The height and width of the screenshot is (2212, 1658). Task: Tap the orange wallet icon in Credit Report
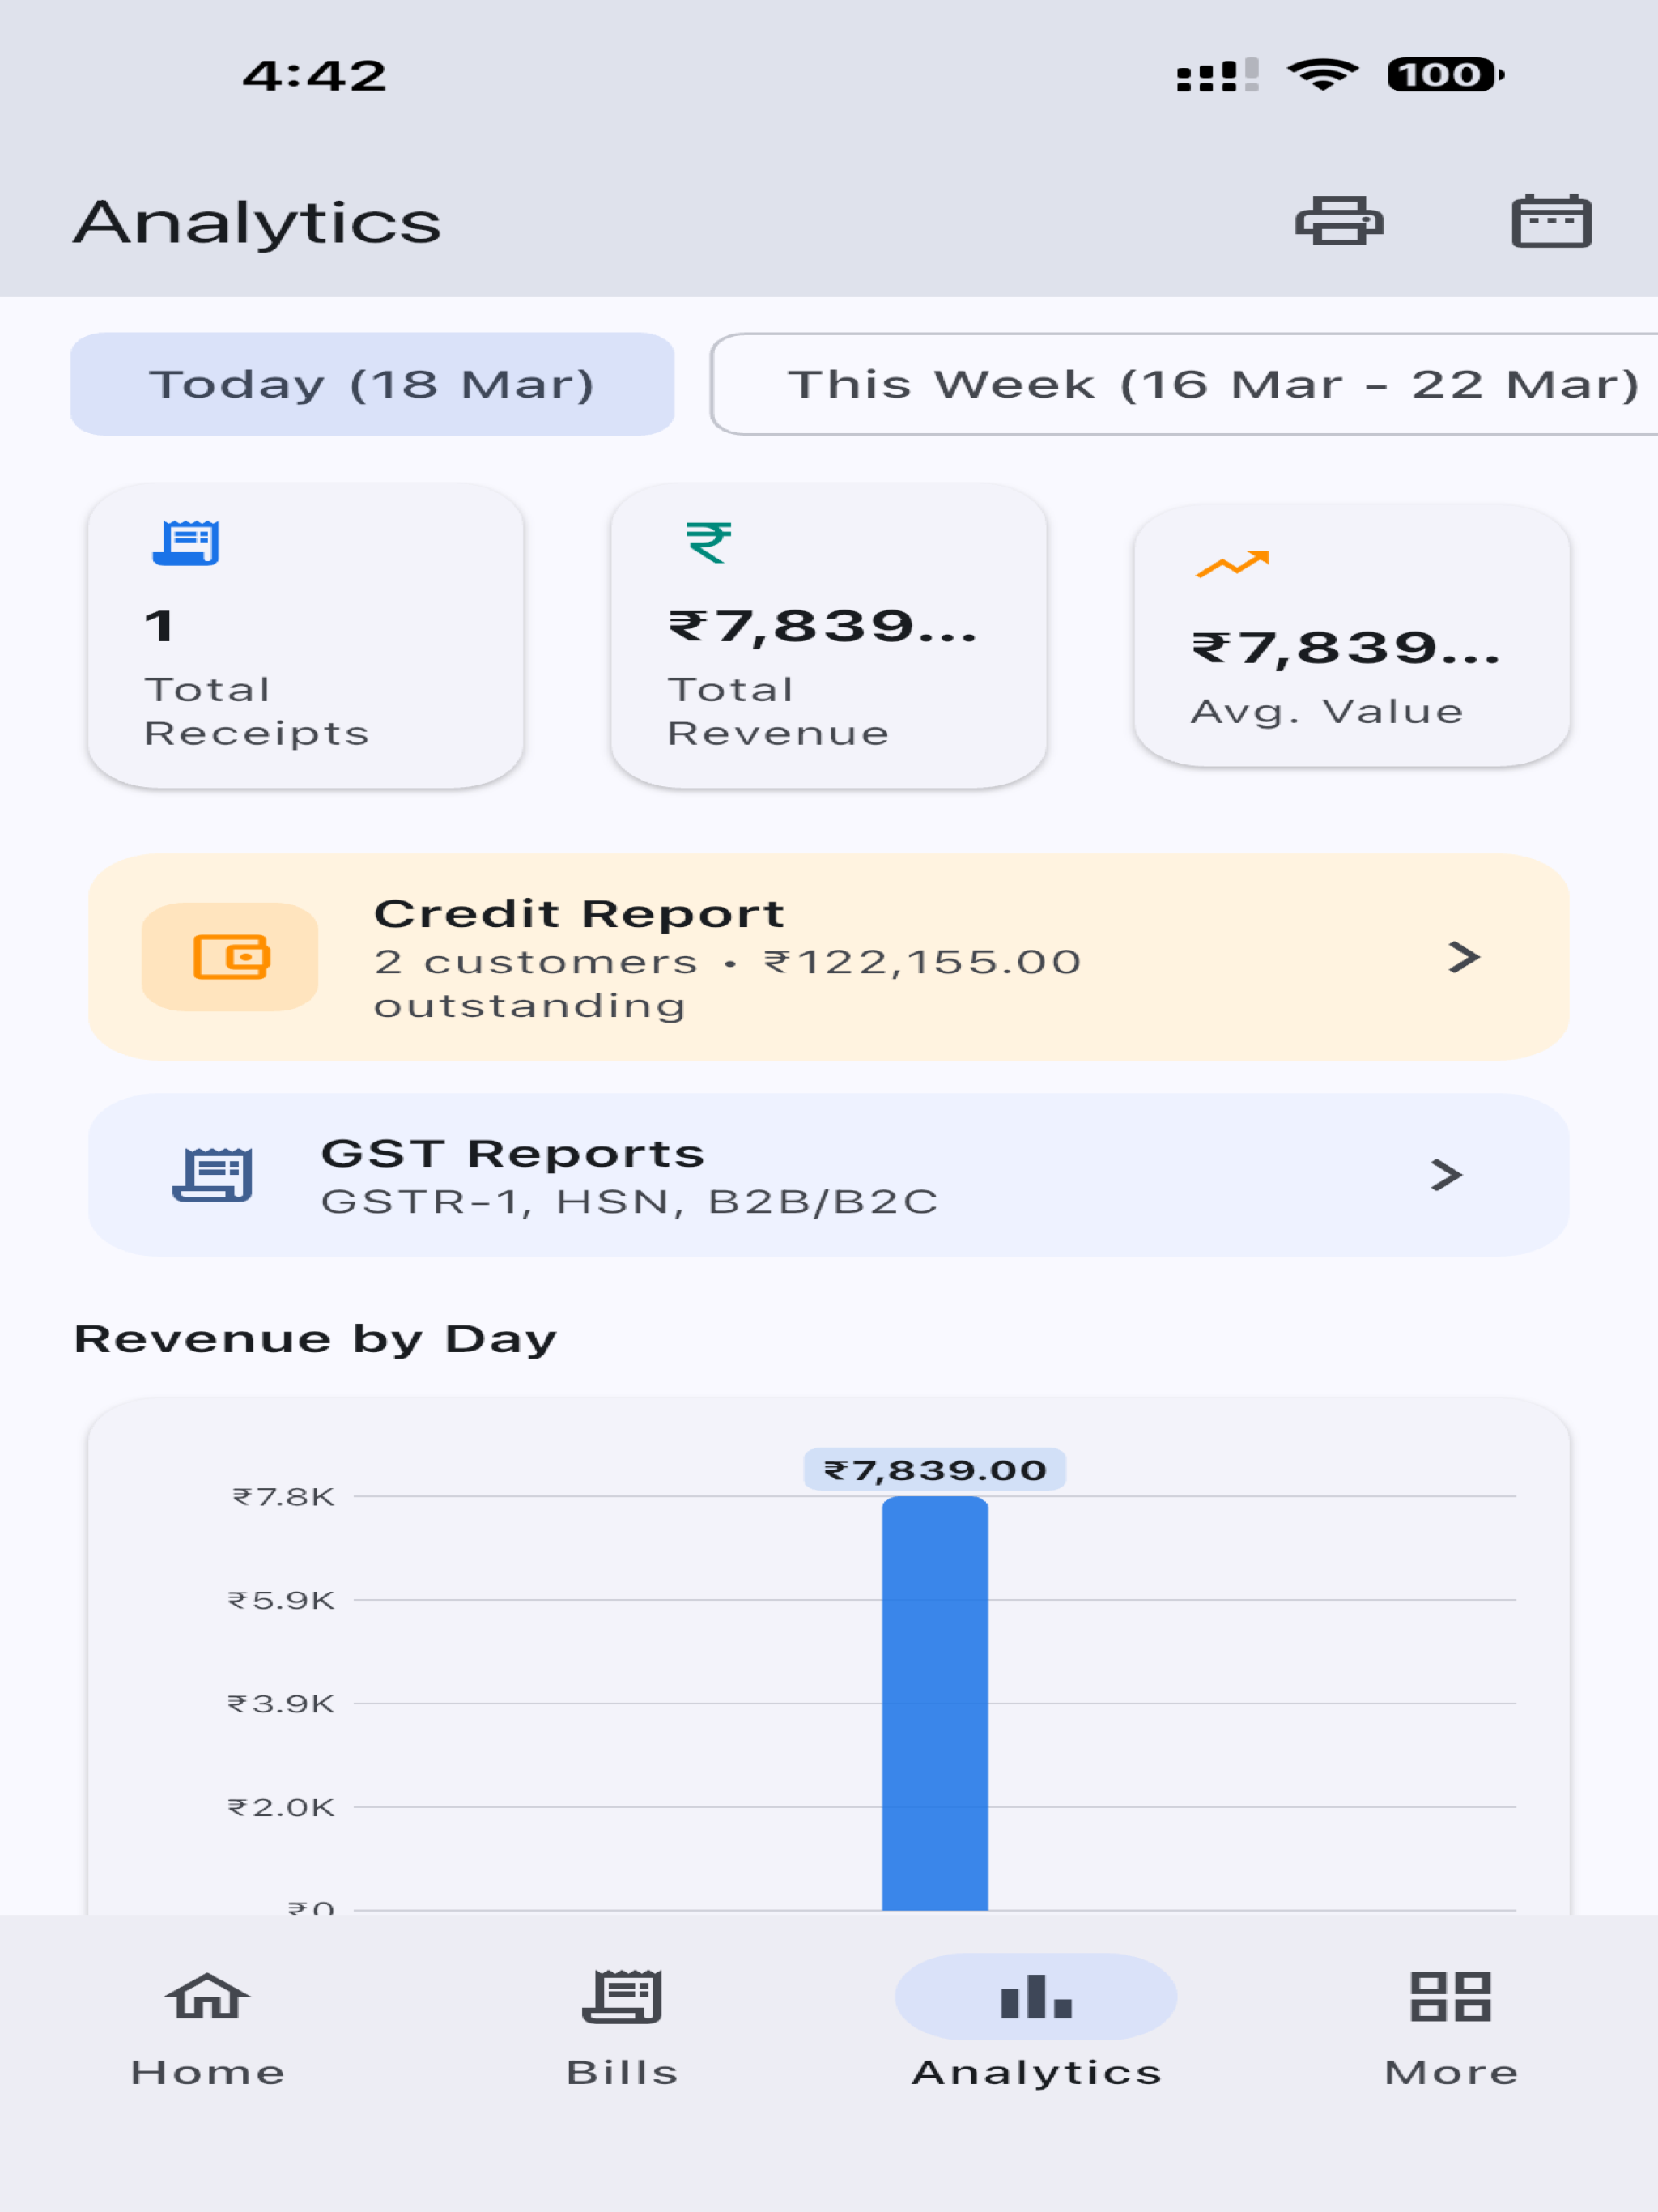point(230,957)
